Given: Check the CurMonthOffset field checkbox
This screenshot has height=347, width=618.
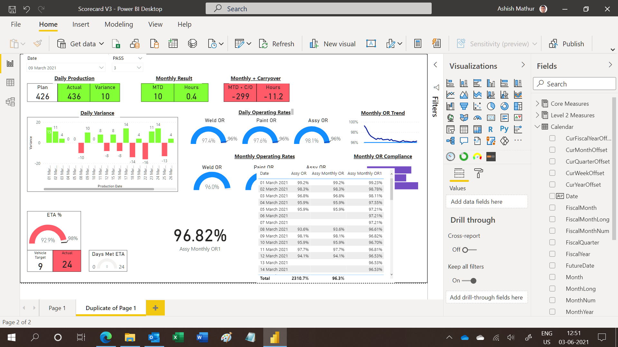Looking at the screenshot, I should [552, 150].
